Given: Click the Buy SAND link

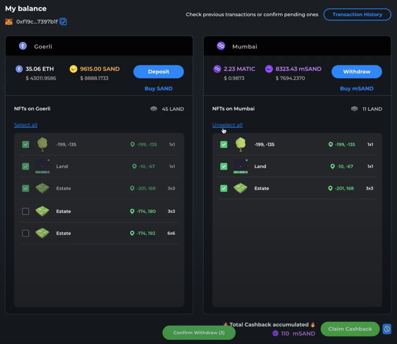Looking at the screenshot, I should point(158,88).
